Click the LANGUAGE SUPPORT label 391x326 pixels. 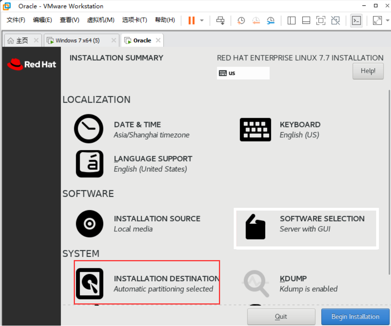click(x=153, y=159)
